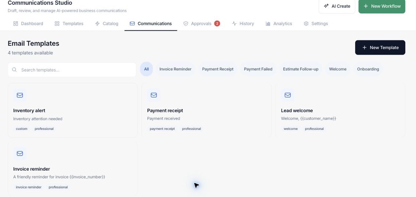Image resolution: width=416 pixels, height=197 pixels.
Task: Open the History tab
Action: click(x=243, y=24)
